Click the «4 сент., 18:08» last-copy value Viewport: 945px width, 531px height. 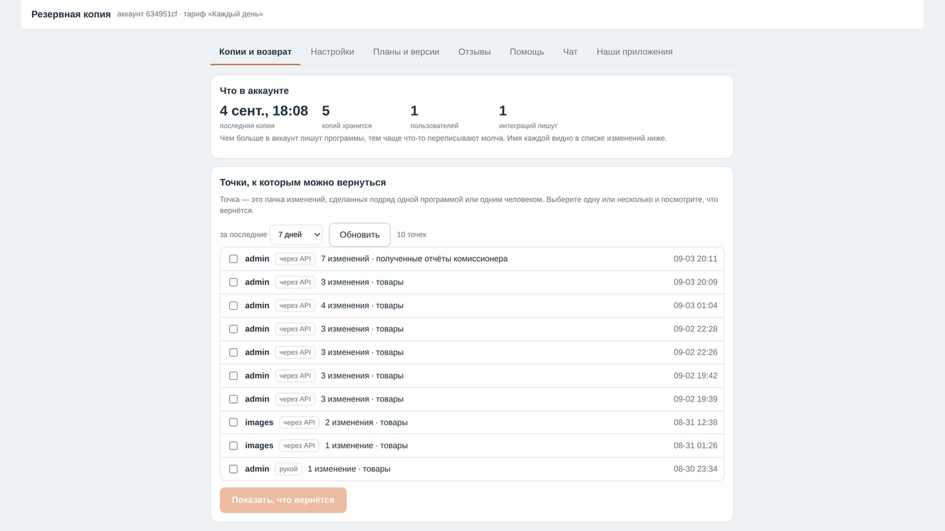point(264,111)
